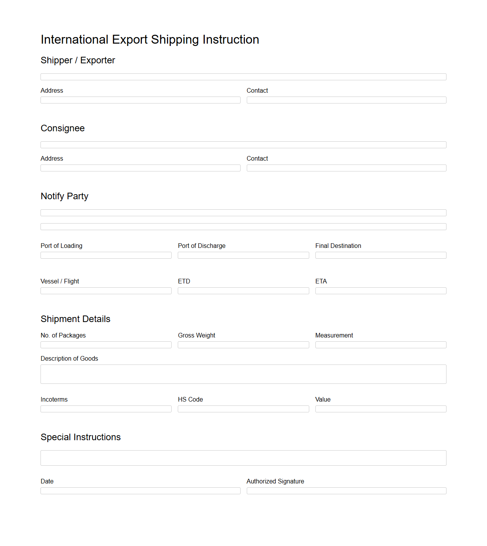Viewport: 487px width, 546px height.
Task: Click the Authorized Signature field
Action: [x=346, y=490]
